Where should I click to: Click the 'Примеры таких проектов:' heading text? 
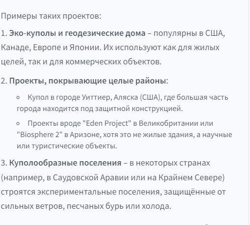51,16
